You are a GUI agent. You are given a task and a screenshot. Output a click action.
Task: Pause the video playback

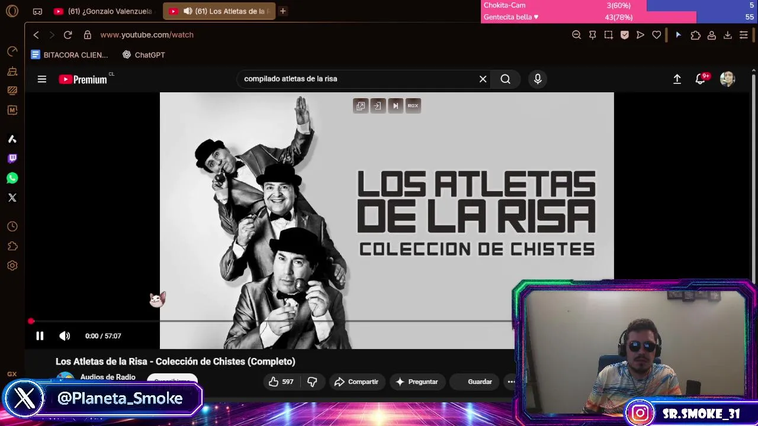pyautogui.click(x=40, y=336)
